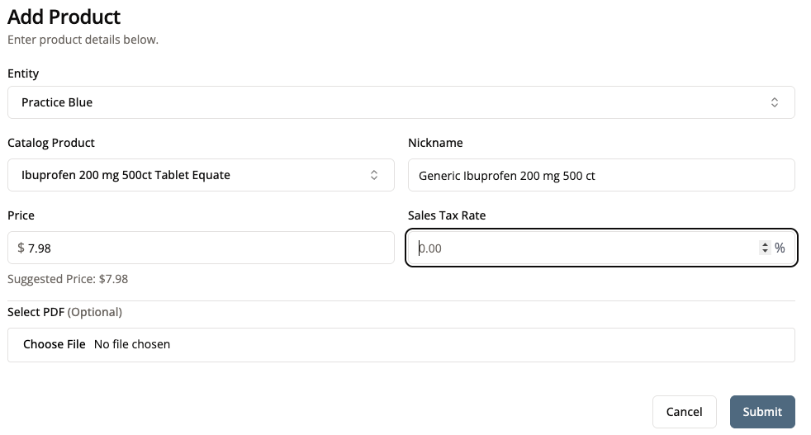Focus the Nickname text field
Image resolution: width=811 pixels, height=435 pixels.
click(601, 175)
